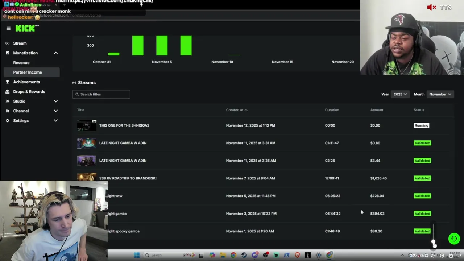Click the Running status badge
Image resolution: width=464 pixels, height=261 pixels.
(421, 125)
